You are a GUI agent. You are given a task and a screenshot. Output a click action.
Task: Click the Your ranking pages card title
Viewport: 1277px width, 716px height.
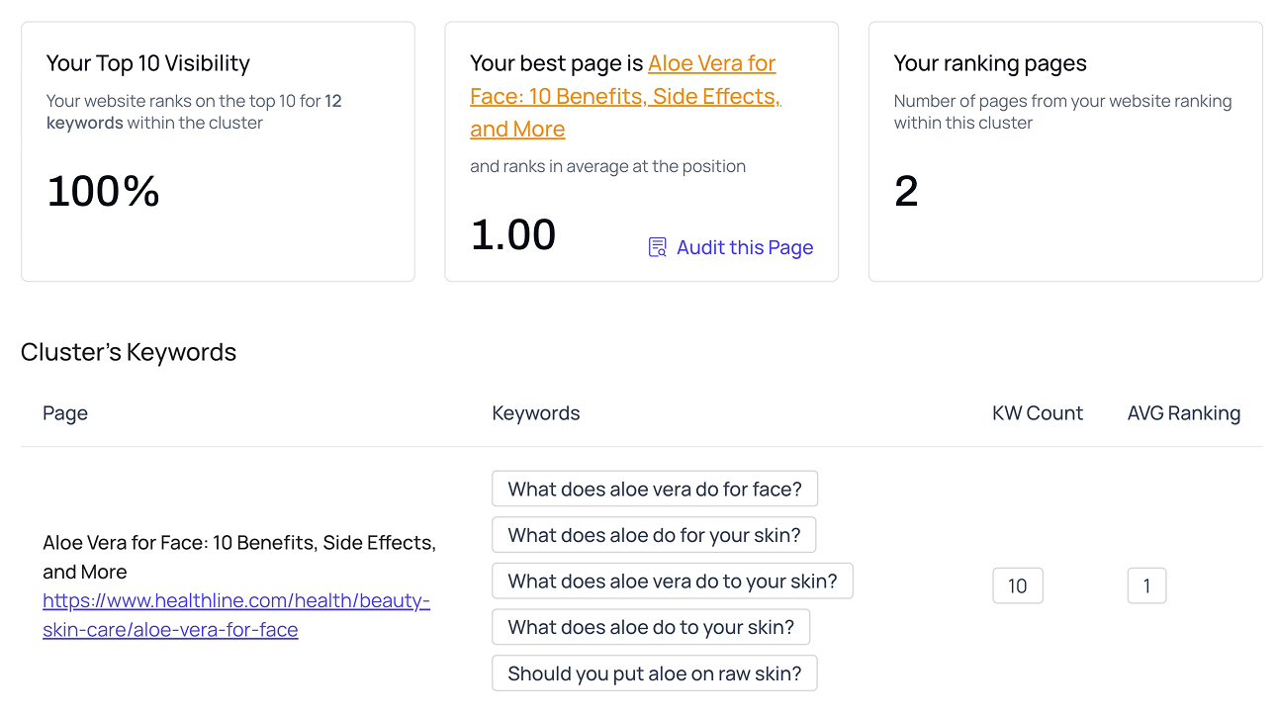(990, 63)
